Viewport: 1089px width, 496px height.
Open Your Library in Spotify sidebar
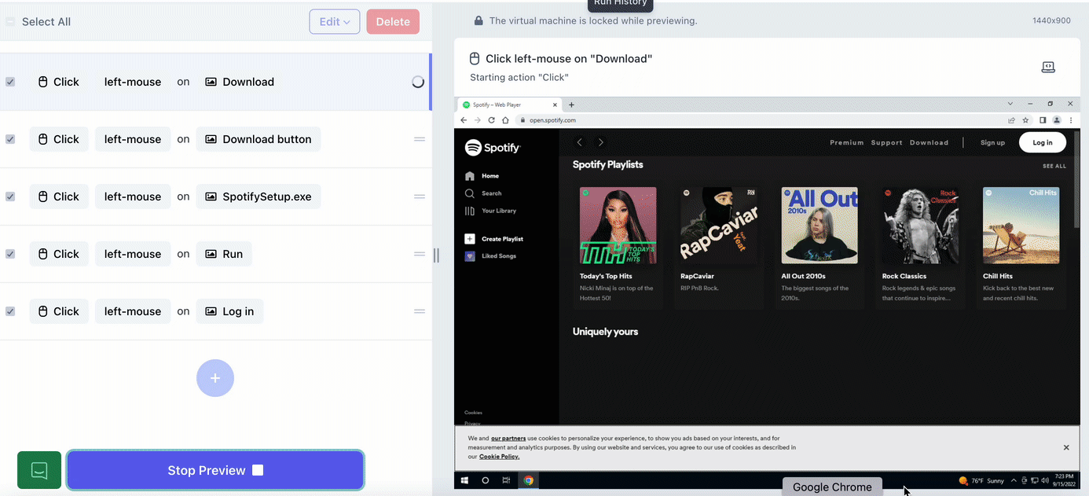click(x=490, y=211)
